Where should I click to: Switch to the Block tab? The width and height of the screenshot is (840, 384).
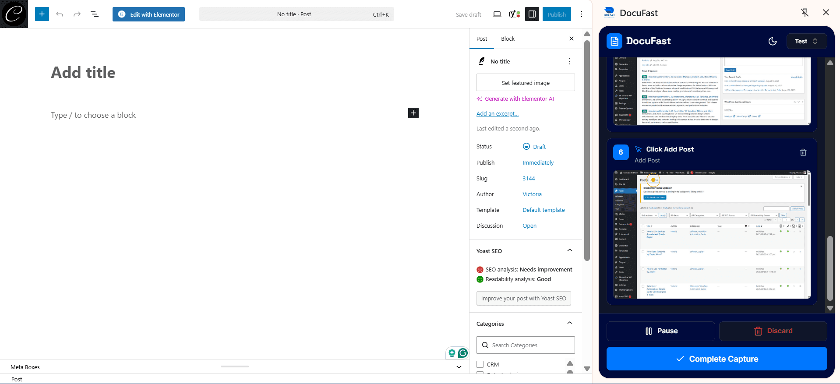coord(508,39)
